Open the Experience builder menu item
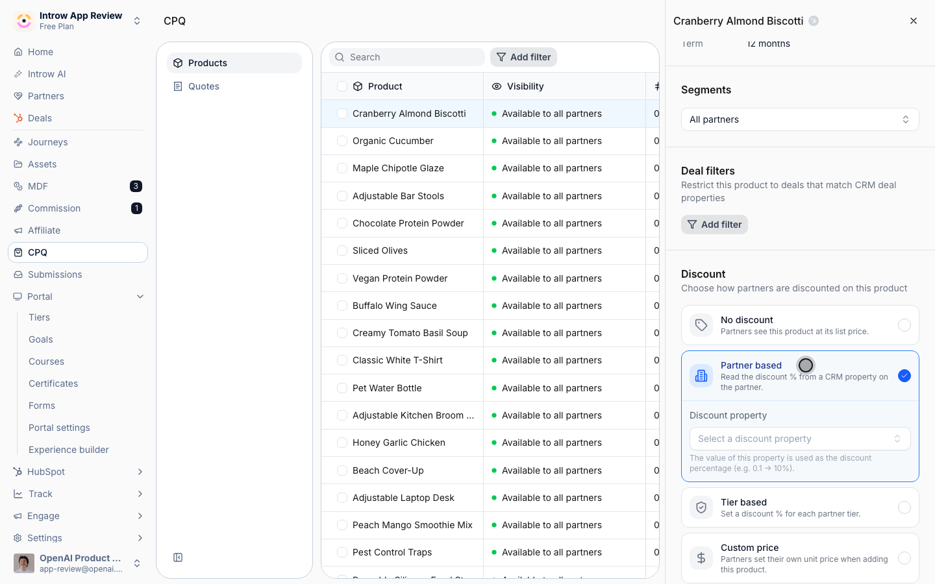 [x=69, y=450]
